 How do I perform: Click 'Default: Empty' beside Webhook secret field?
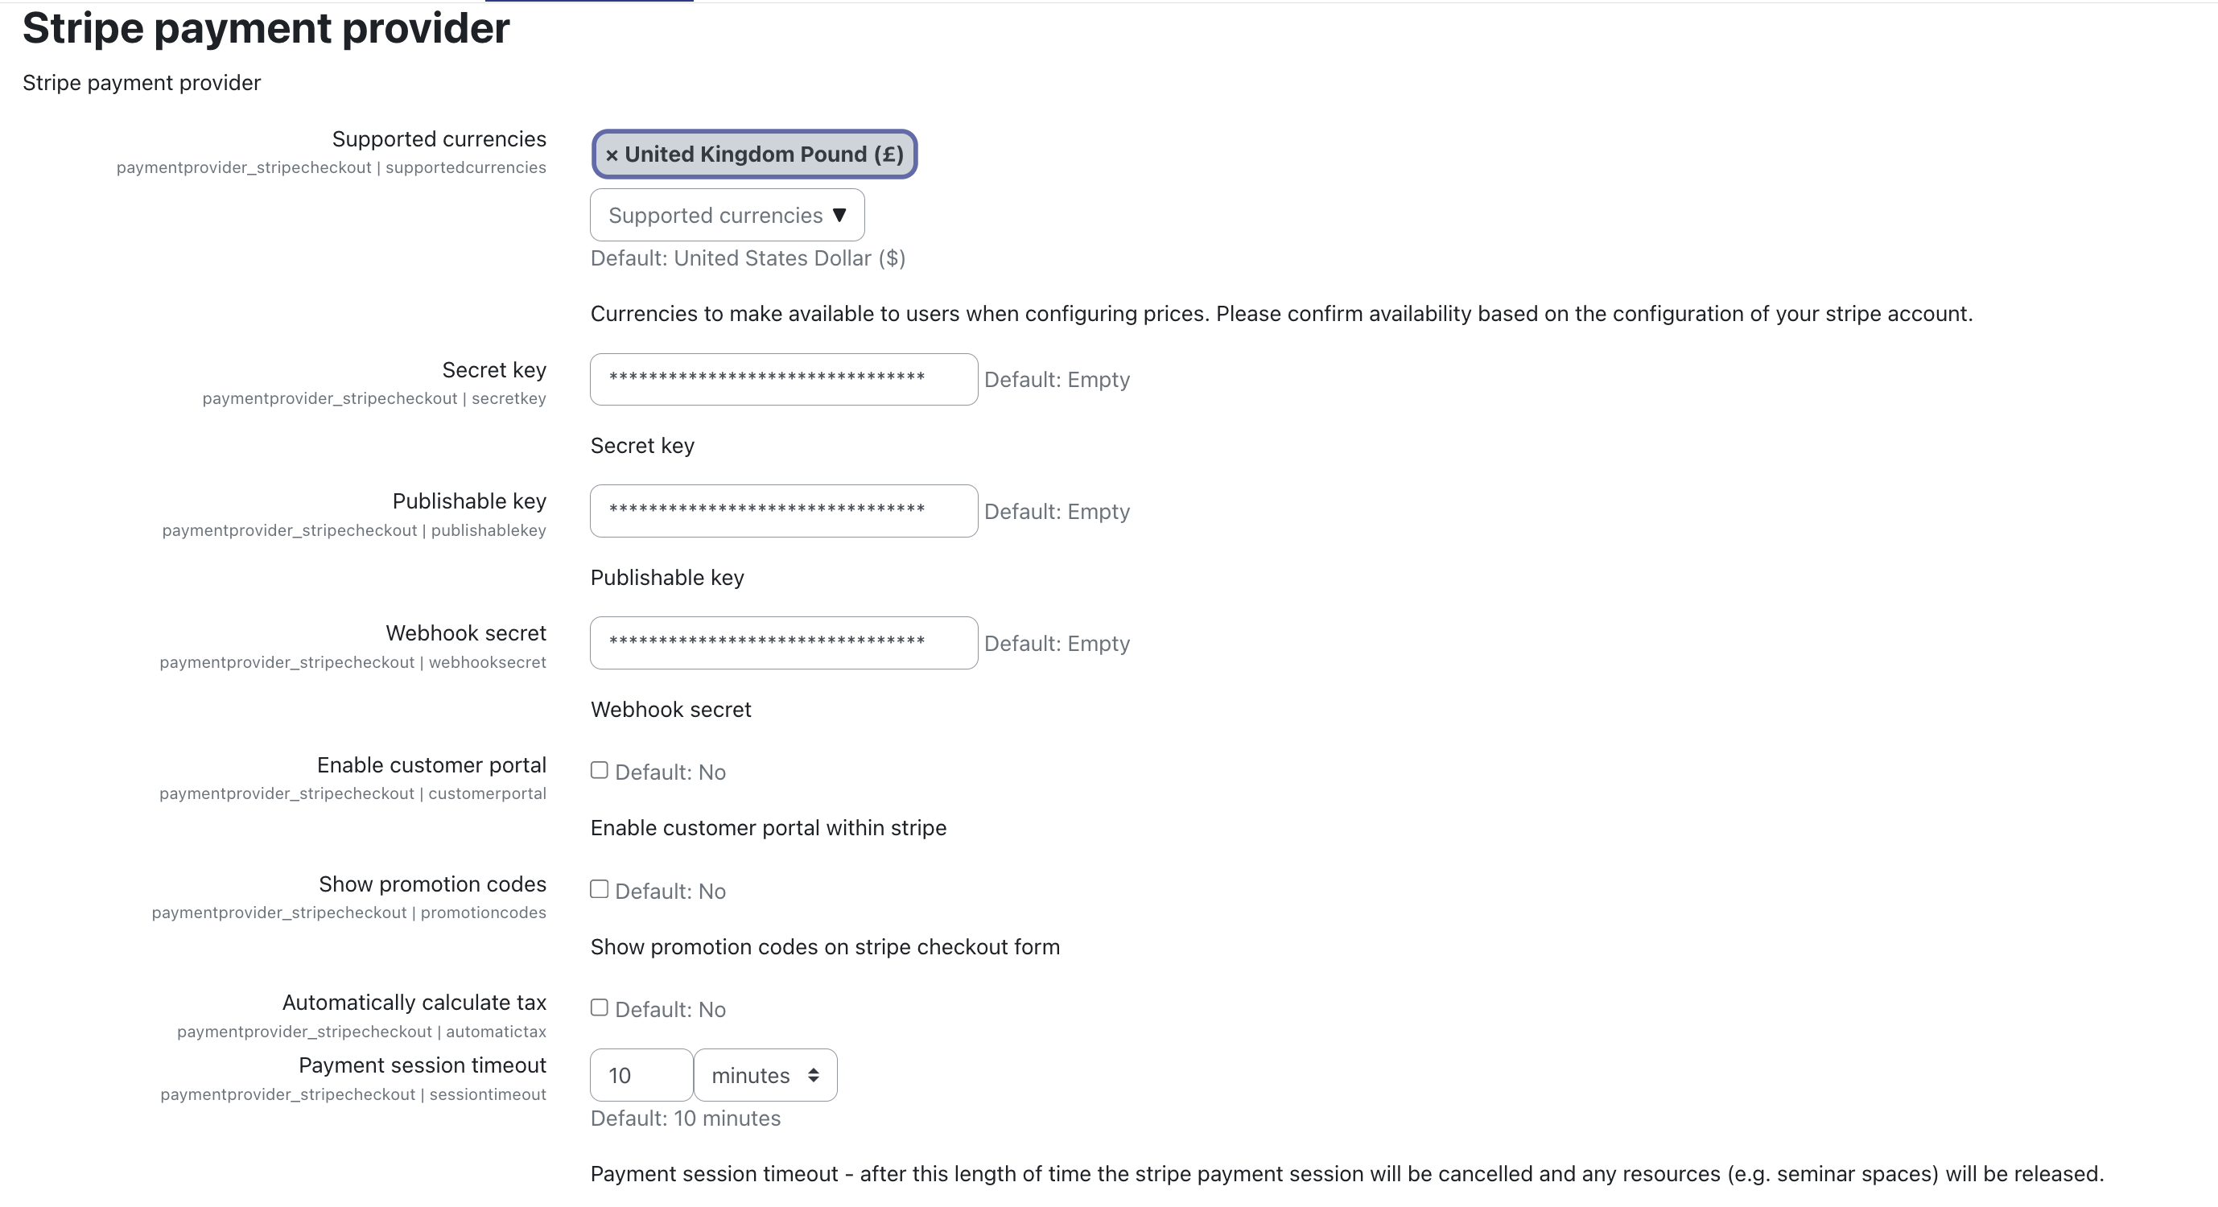pyautogui.click(x=1057, y=643)
